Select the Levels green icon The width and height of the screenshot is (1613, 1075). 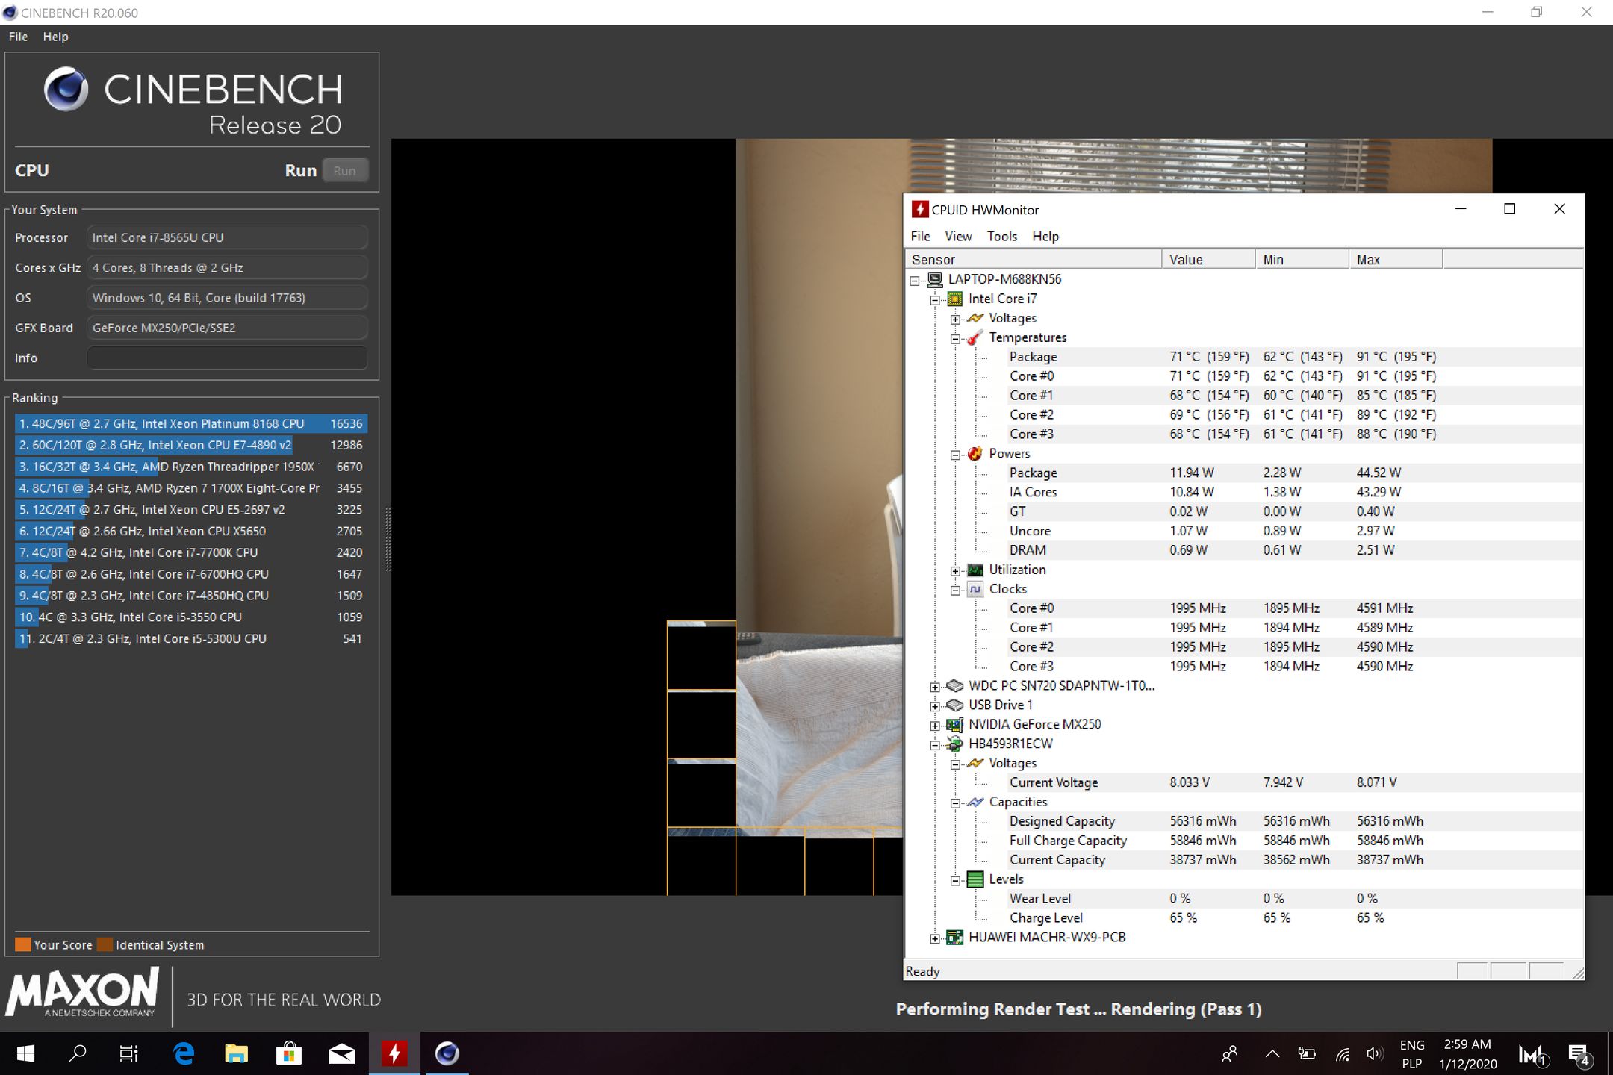coord(975,879)
